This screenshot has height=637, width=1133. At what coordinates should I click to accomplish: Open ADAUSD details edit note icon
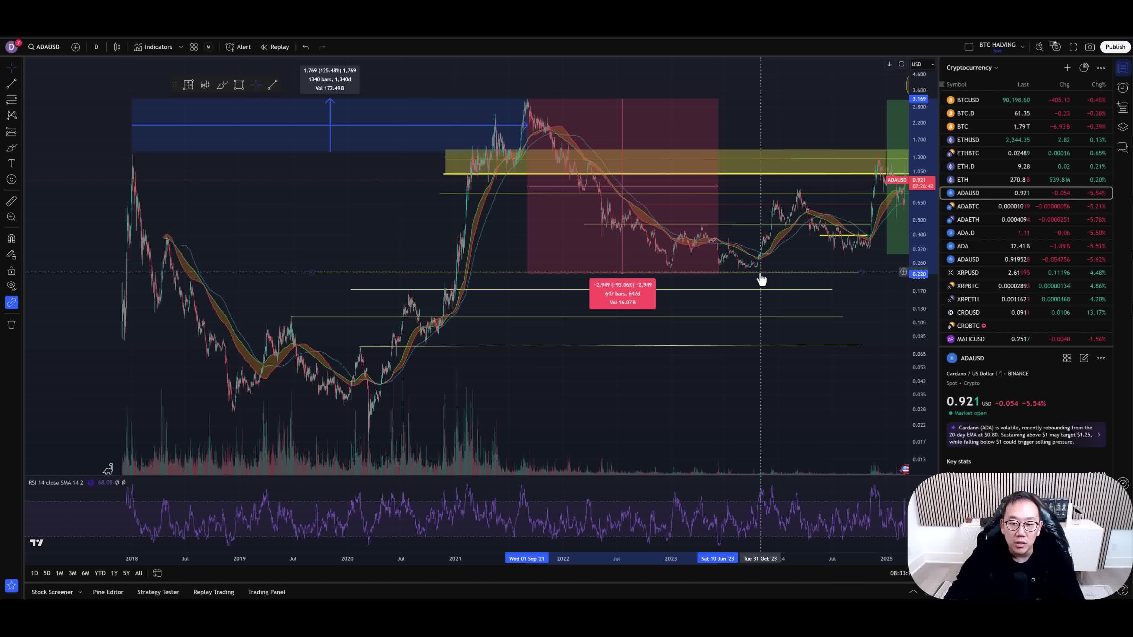coord(1084,358)
